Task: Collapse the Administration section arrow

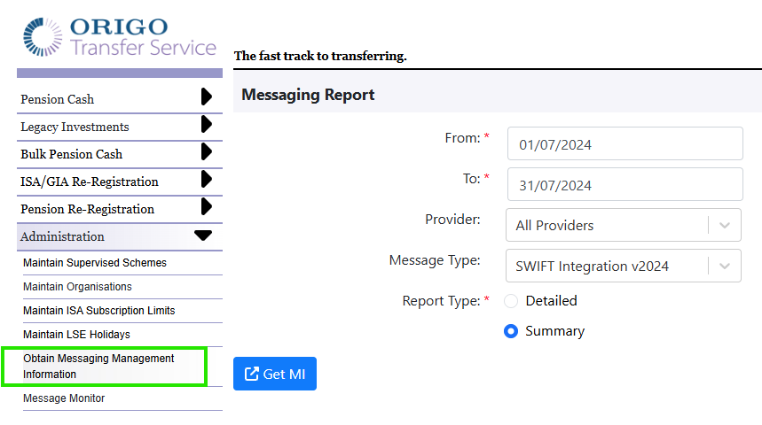Action: (203, 236)
